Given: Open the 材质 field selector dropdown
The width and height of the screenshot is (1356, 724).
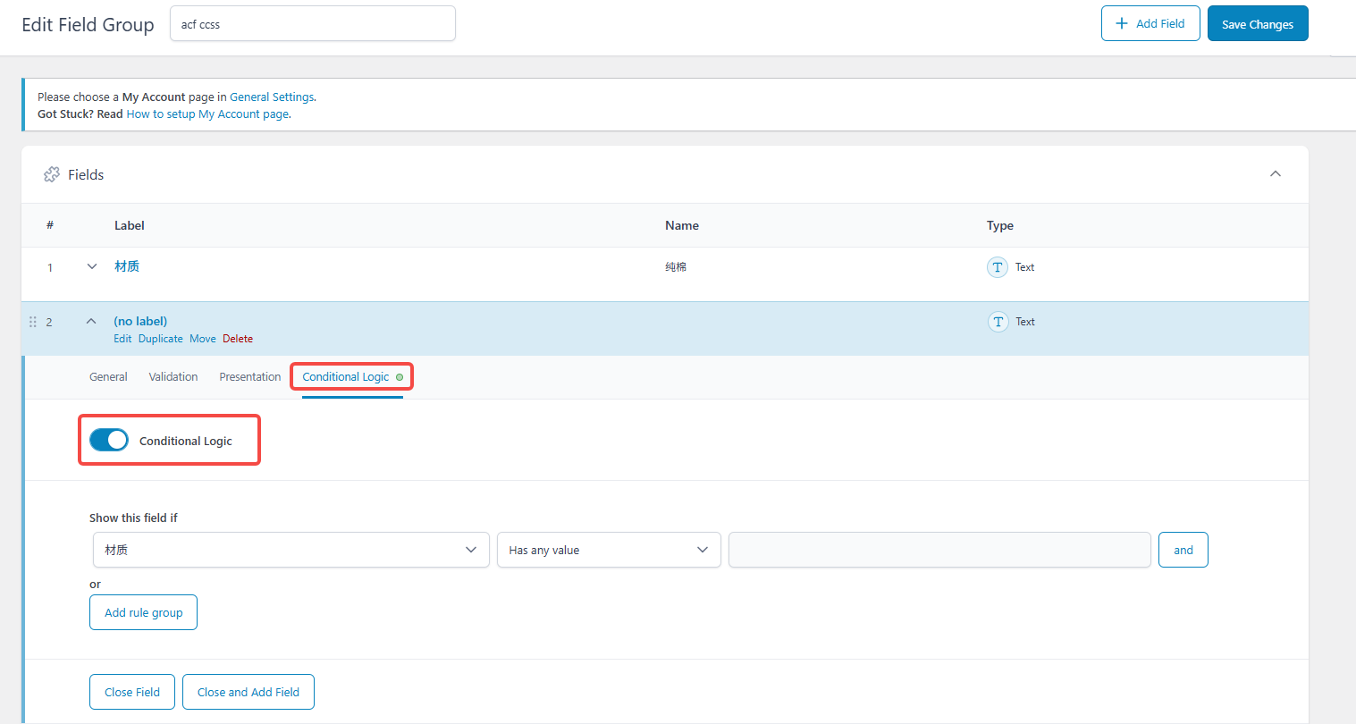Looking at the screenshot, I should point(291,550).
